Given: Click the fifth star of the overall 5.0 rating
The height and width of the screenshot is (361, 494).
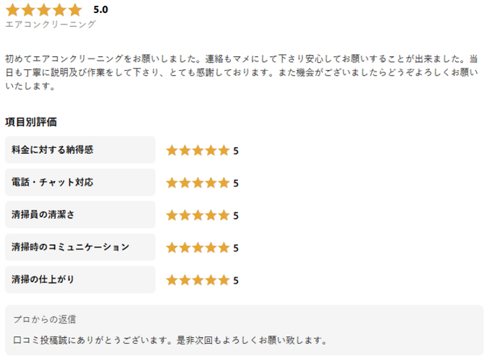Looking at the screenshot, I should click(x=75, y=10).
